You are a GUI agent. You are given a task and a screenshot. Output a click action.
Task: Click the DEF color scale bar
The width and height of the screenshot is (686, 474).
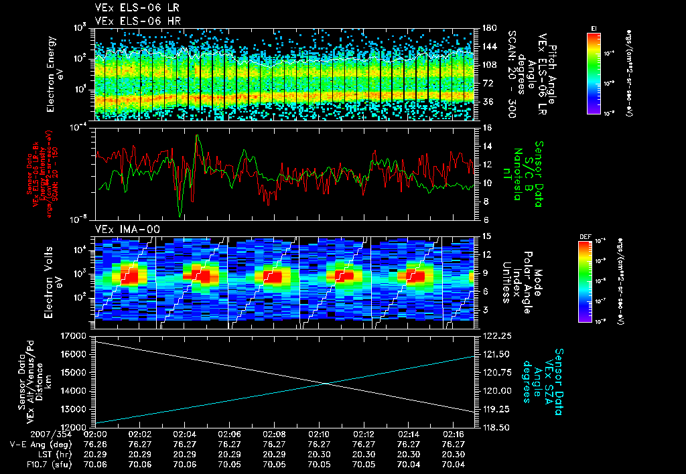586,282
